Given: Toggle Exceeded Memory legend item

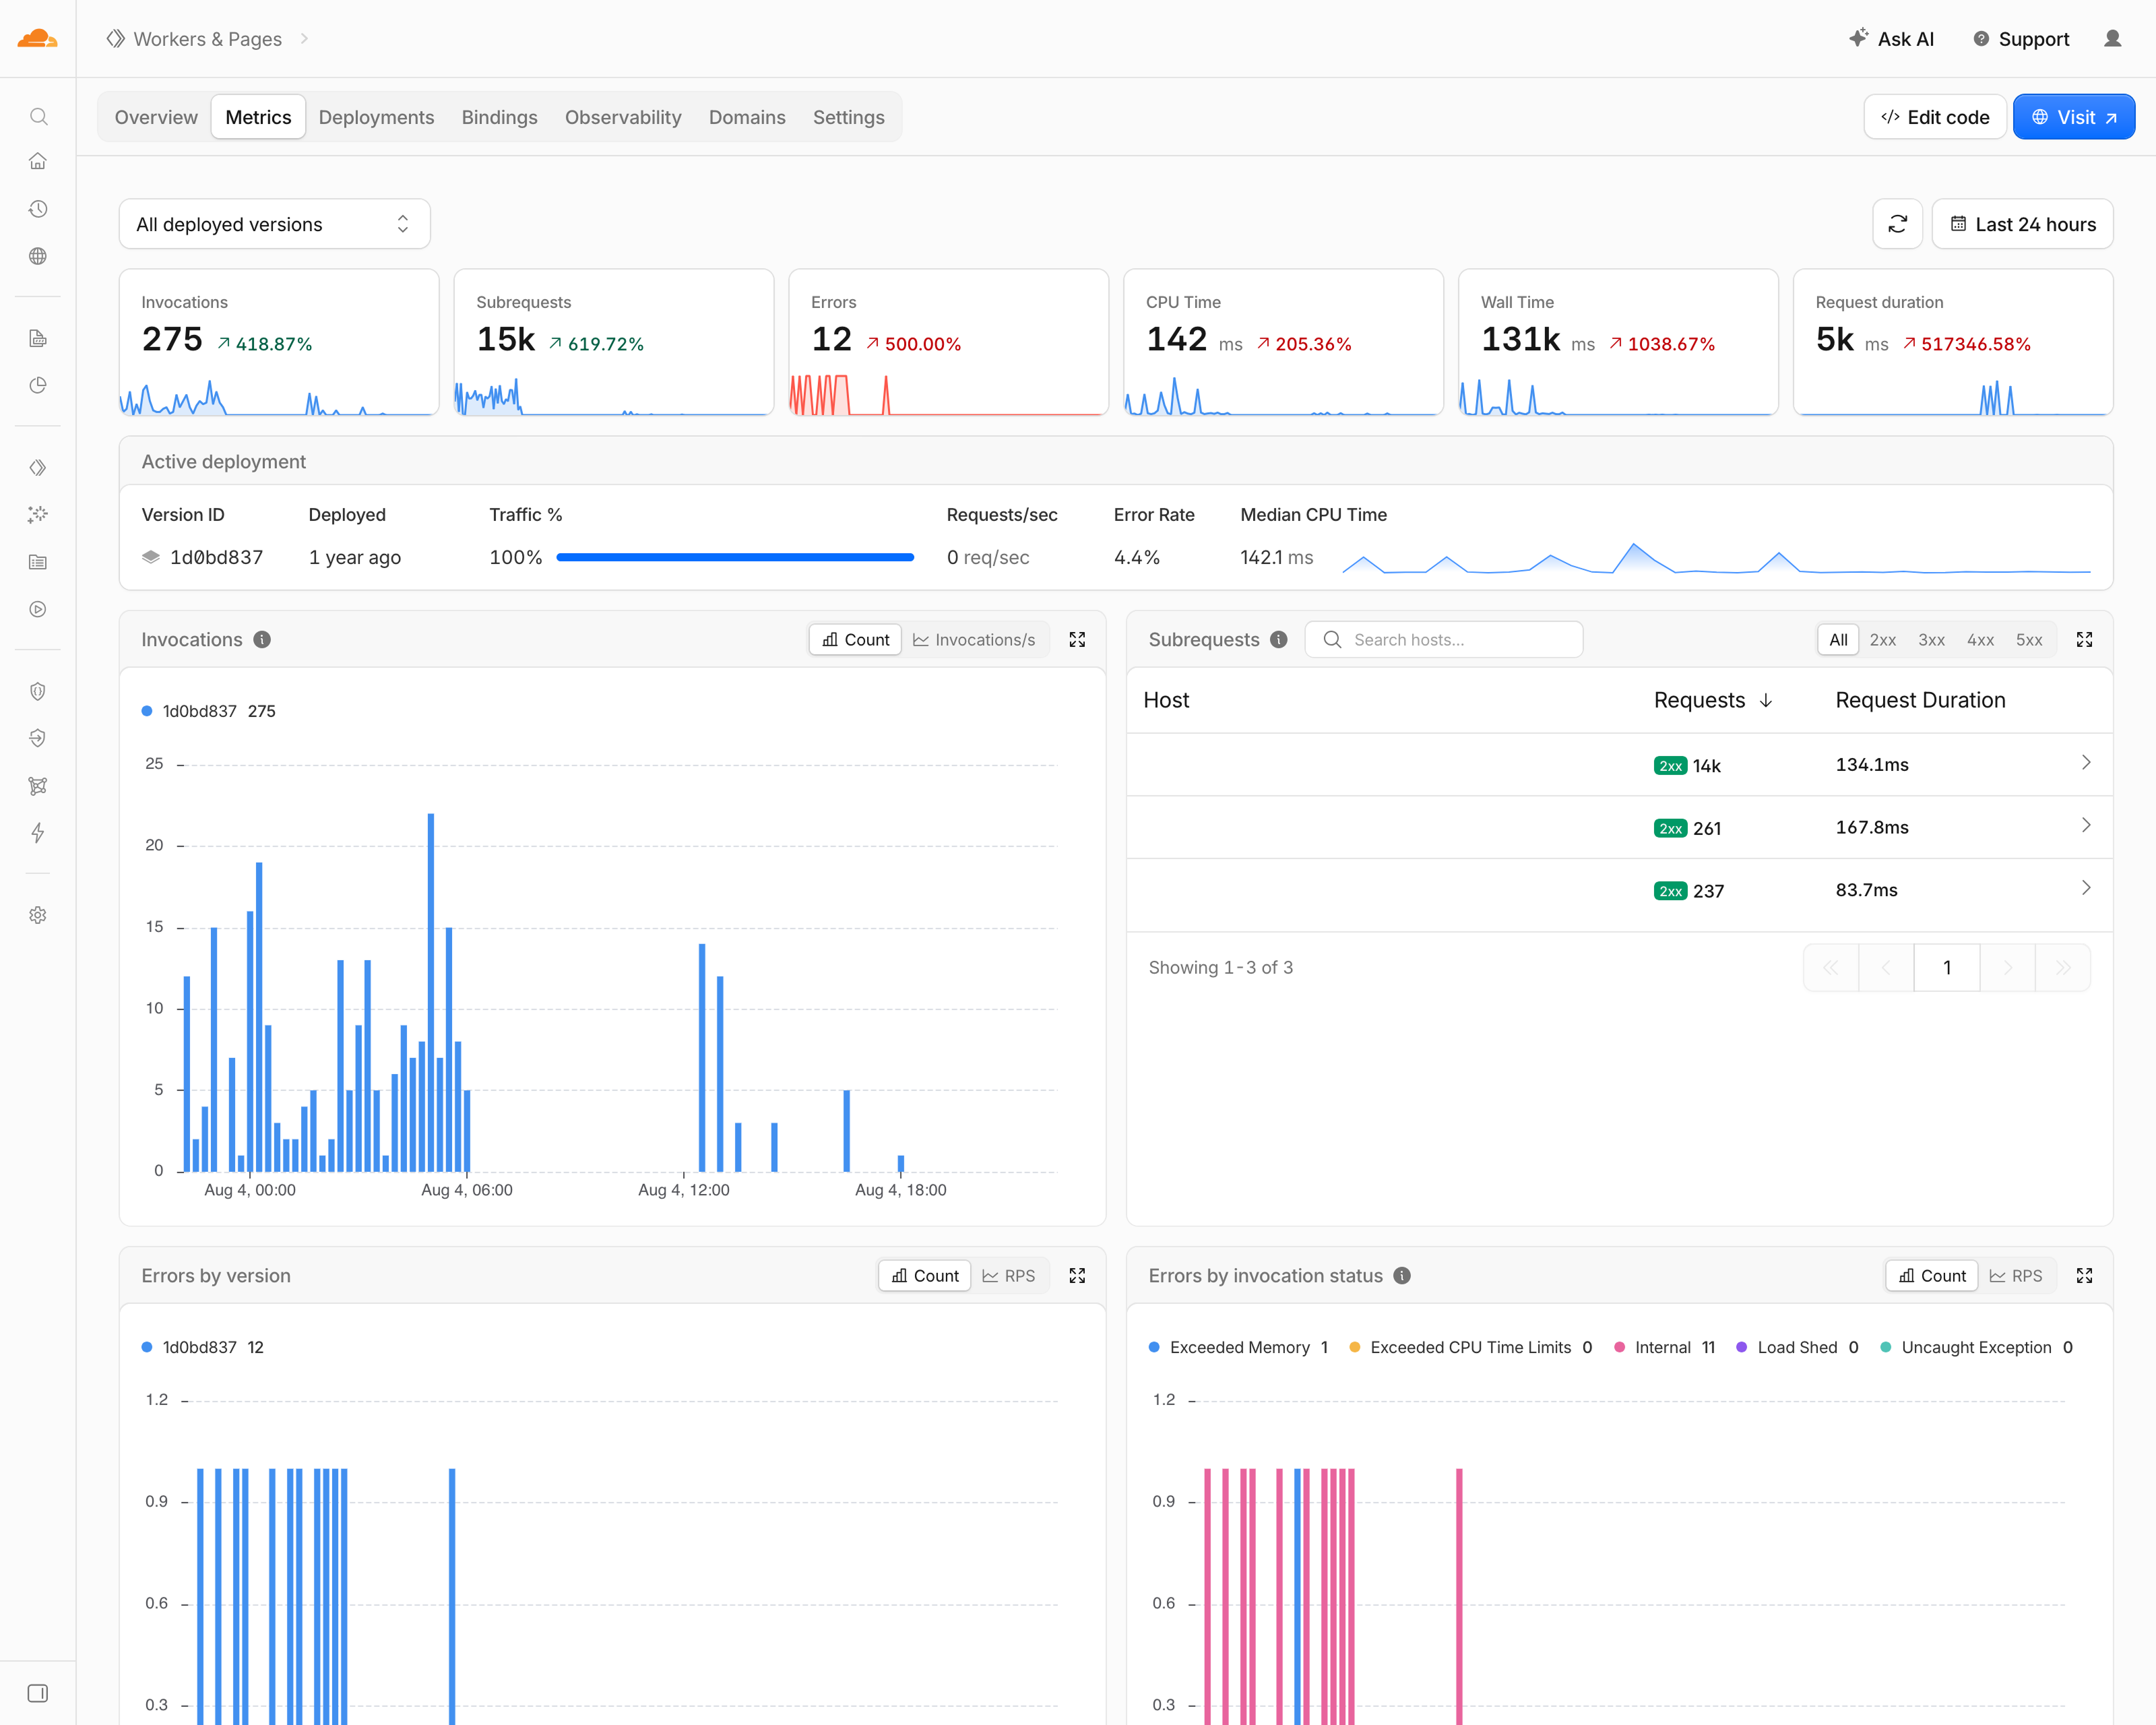Looking at the screenshot, I should tap(1239, 1347).
